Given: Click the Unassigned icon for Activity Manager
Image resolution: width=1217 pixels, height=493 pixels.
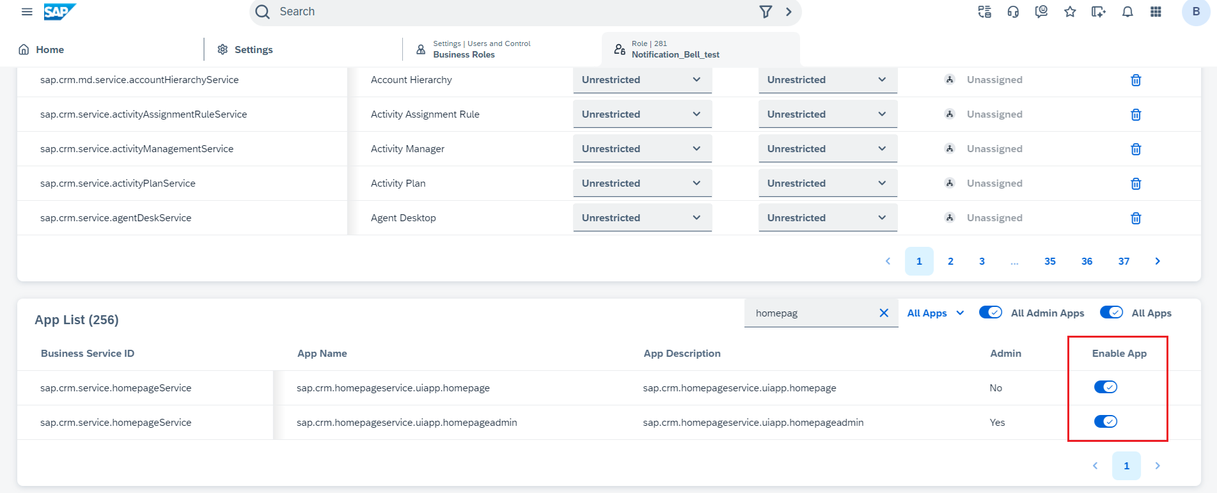Looking at the screenshot, I should point(950,149).
